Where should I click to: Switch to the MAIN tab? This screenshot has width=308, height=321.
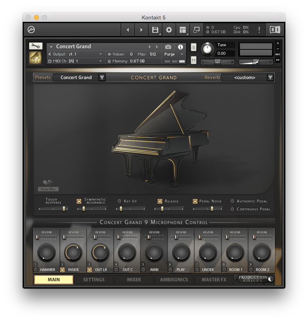pyautogui.click(x=54, y=280)
